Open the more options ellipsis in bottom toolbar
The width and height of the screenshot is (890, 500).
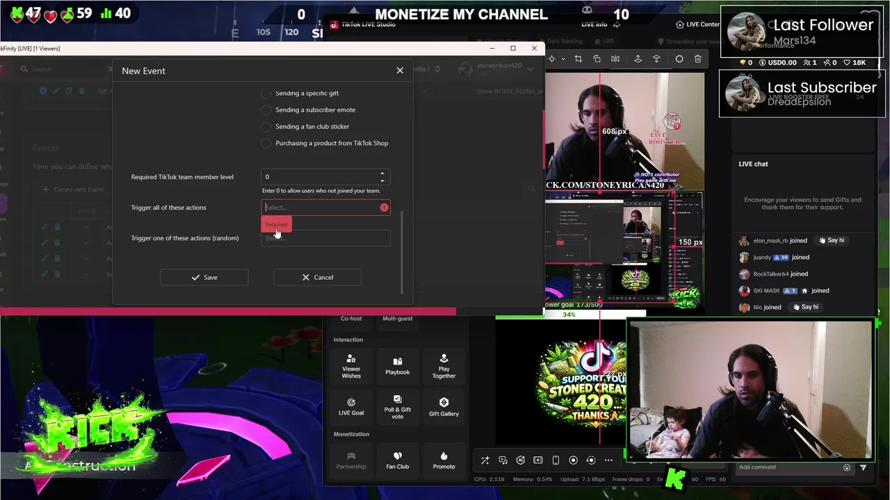tap(608, 460)
